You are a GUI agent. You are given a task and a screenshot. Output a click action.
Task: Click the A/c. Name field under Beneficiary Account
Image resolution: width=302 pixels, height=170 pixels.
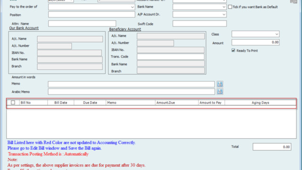pos(171,36)
